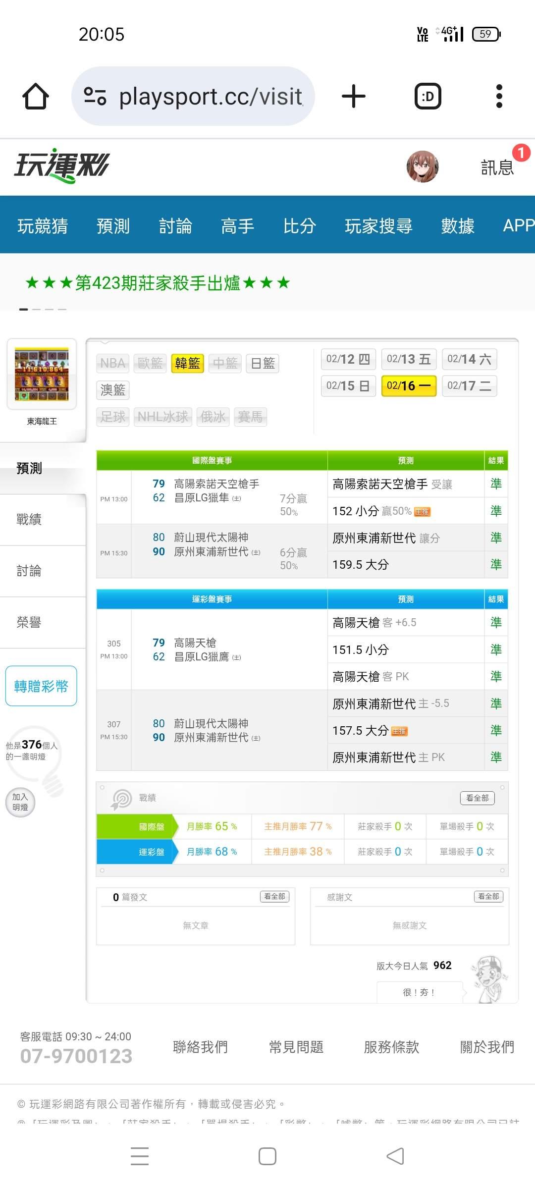Open browser three-dot menu
The image size is (535, 1189).
click(499, 96)
